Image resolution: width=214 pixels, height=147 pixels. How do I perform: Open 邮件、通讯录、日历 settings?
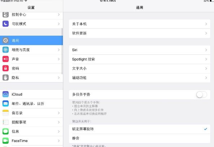click(31, 104)
